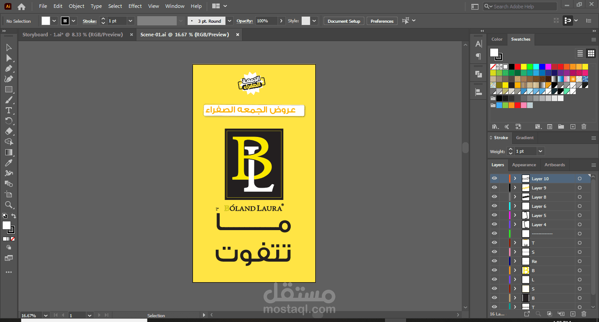The height and width of the screenshot is (322, 599).
Task: Select the Zoom tool
Action: tap(8, 205)
